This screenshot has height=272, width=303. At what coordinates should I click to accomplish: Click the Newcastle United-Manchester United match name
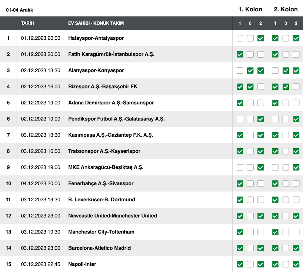click(x=113, y=216)
